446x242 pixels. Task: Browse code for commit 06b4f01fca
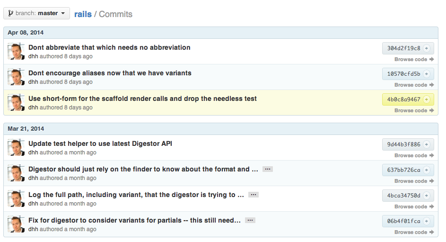[x=414, y=233]
